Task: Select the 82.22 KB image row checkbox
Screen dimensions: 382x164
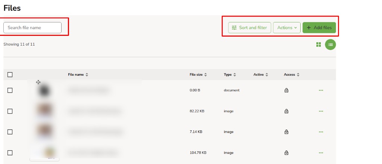Action: click(10, 111)
